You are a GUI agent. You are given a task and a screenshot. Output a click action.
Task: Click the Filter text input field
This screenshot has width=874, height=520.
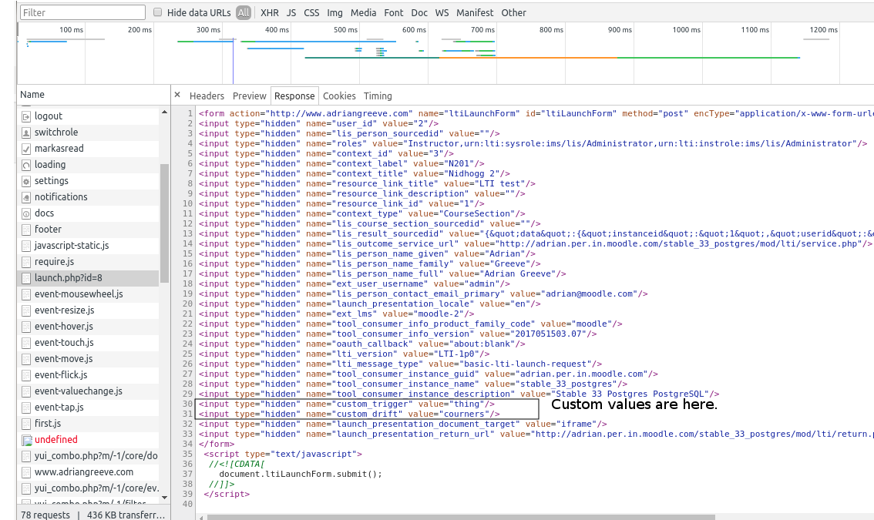coord(82,12)
